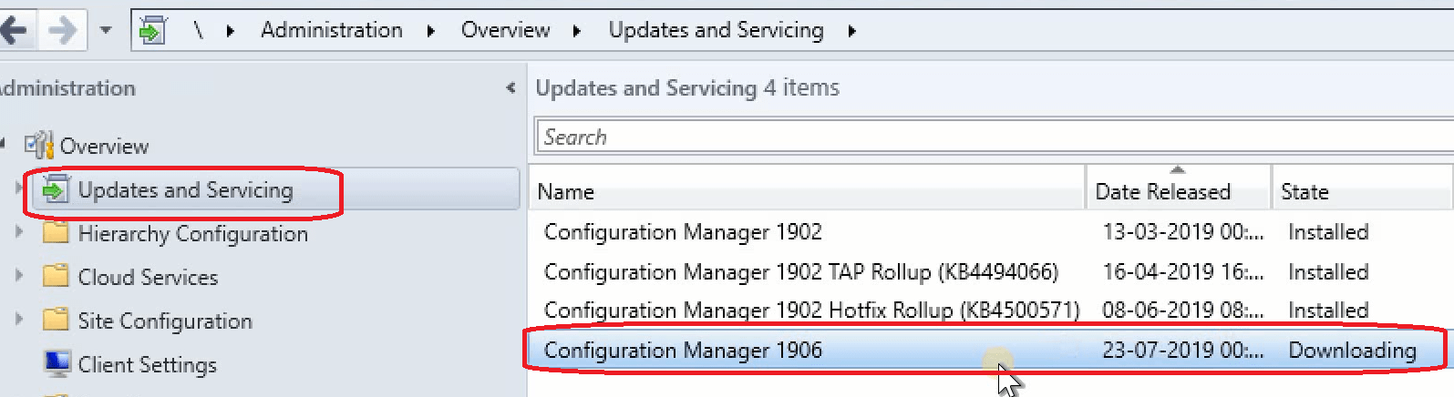Select Updates and Servicing in the tree
The image size is (1454, 397).
click(186, 189)
